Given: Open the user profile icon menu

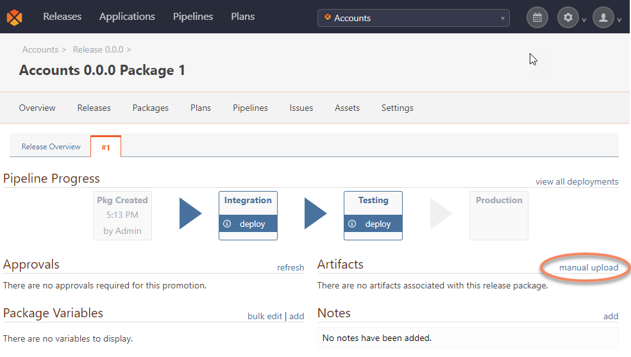Looking at the screenshot, I should [603, 18].
